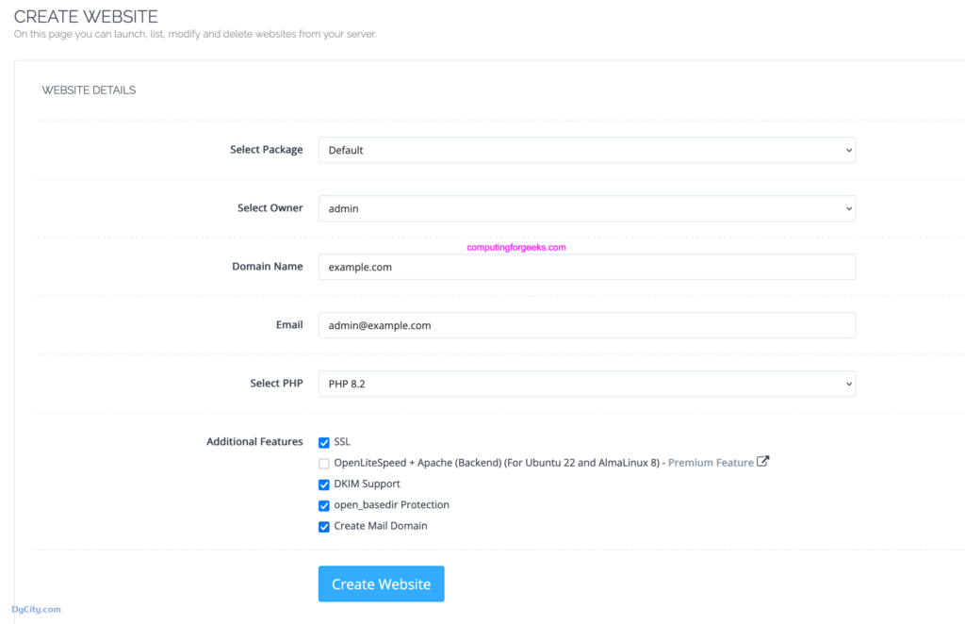Open the Select Package dropdown showing Default

tap(586, 150)
